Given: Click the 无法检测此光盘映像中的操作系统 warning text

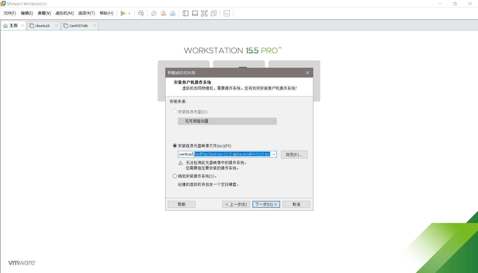Looking at the screenshot, I should [x=216, y=163].
